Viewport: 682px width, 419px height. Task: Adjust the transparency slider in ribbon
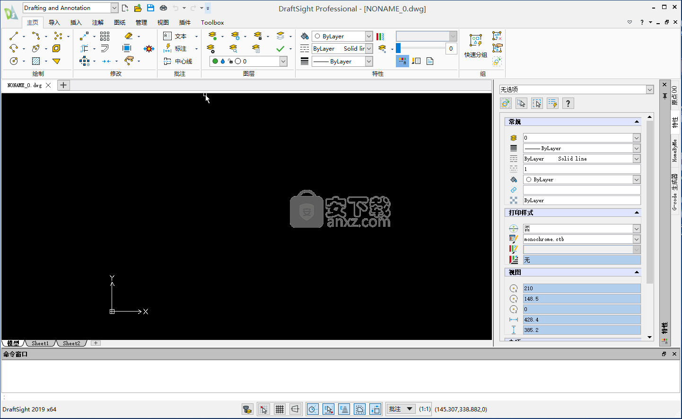tap(420, 48)
